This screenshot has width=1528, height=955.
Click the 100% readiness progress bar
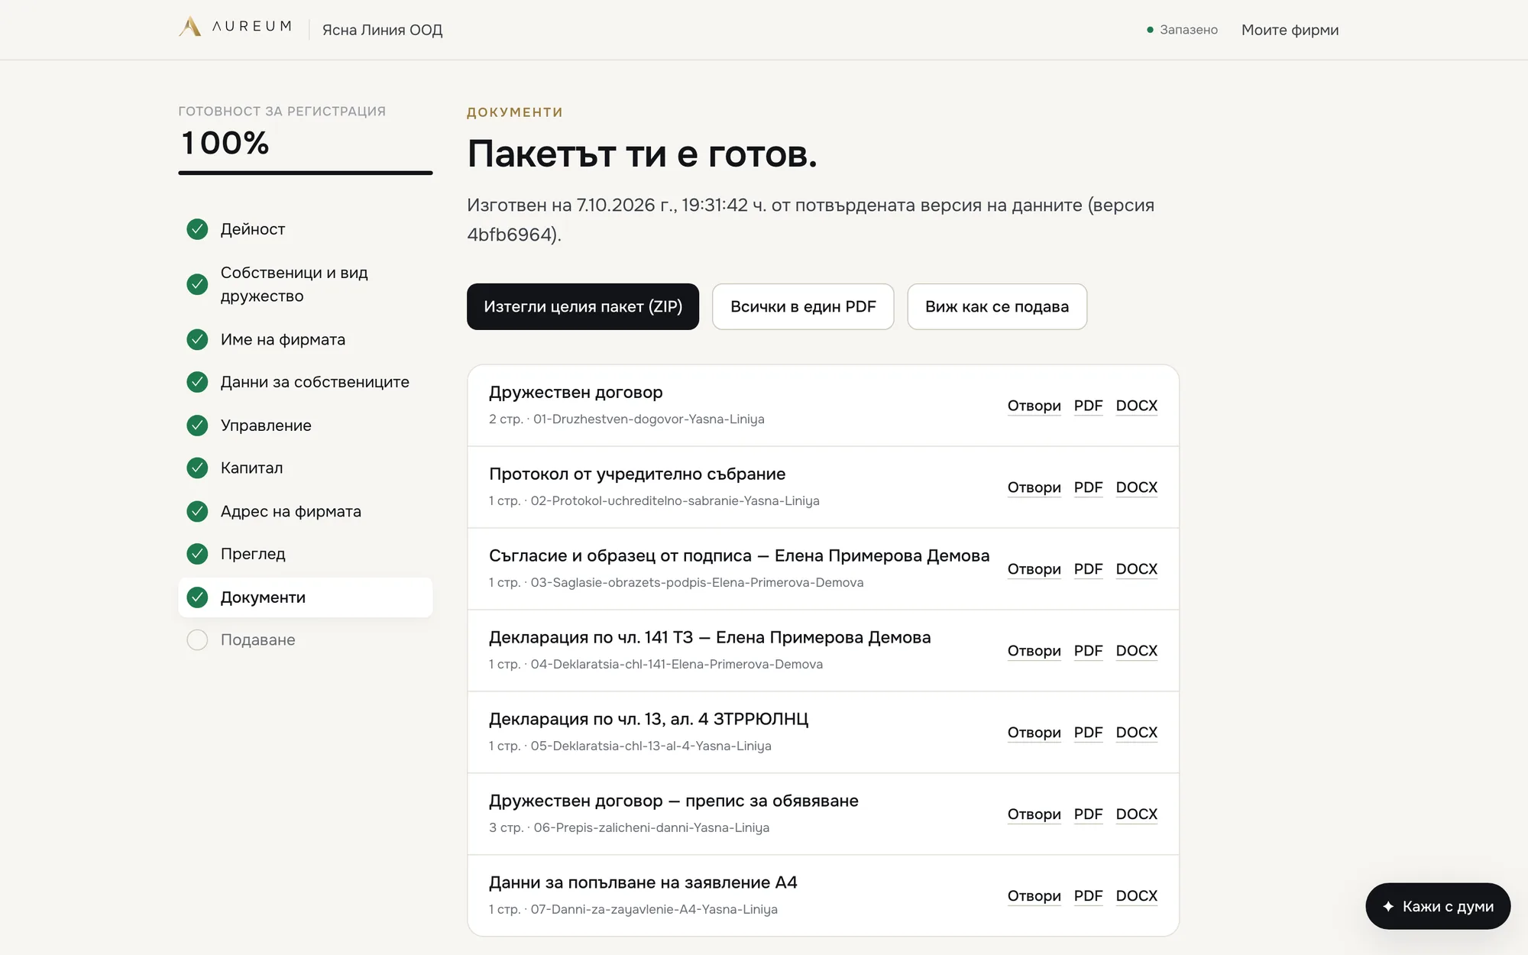(306, 173)
